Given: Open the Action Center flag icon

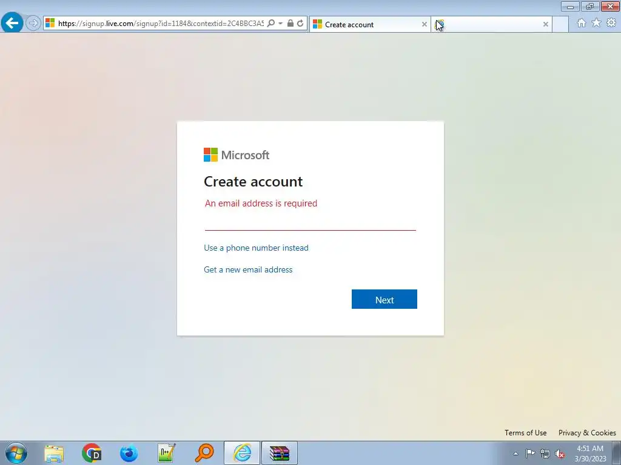Looking at the screenshot, I should [x=530, y=453].
